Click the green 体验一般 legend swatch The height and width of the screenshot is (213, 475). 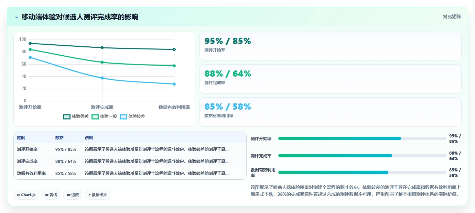coord(95,116)
